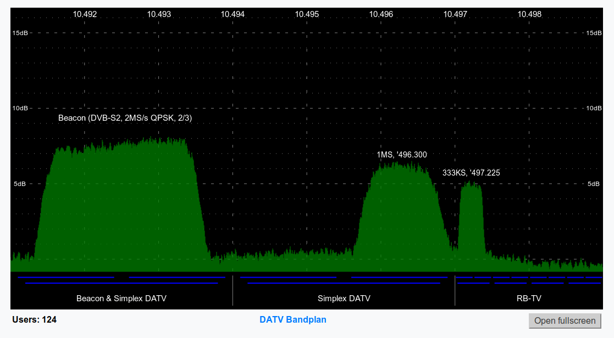Click the Beacon DVB-S2 2MS/s QPSK label
Image resolution: width=614 pixels, height=338 pixels.
coord(125,118)
